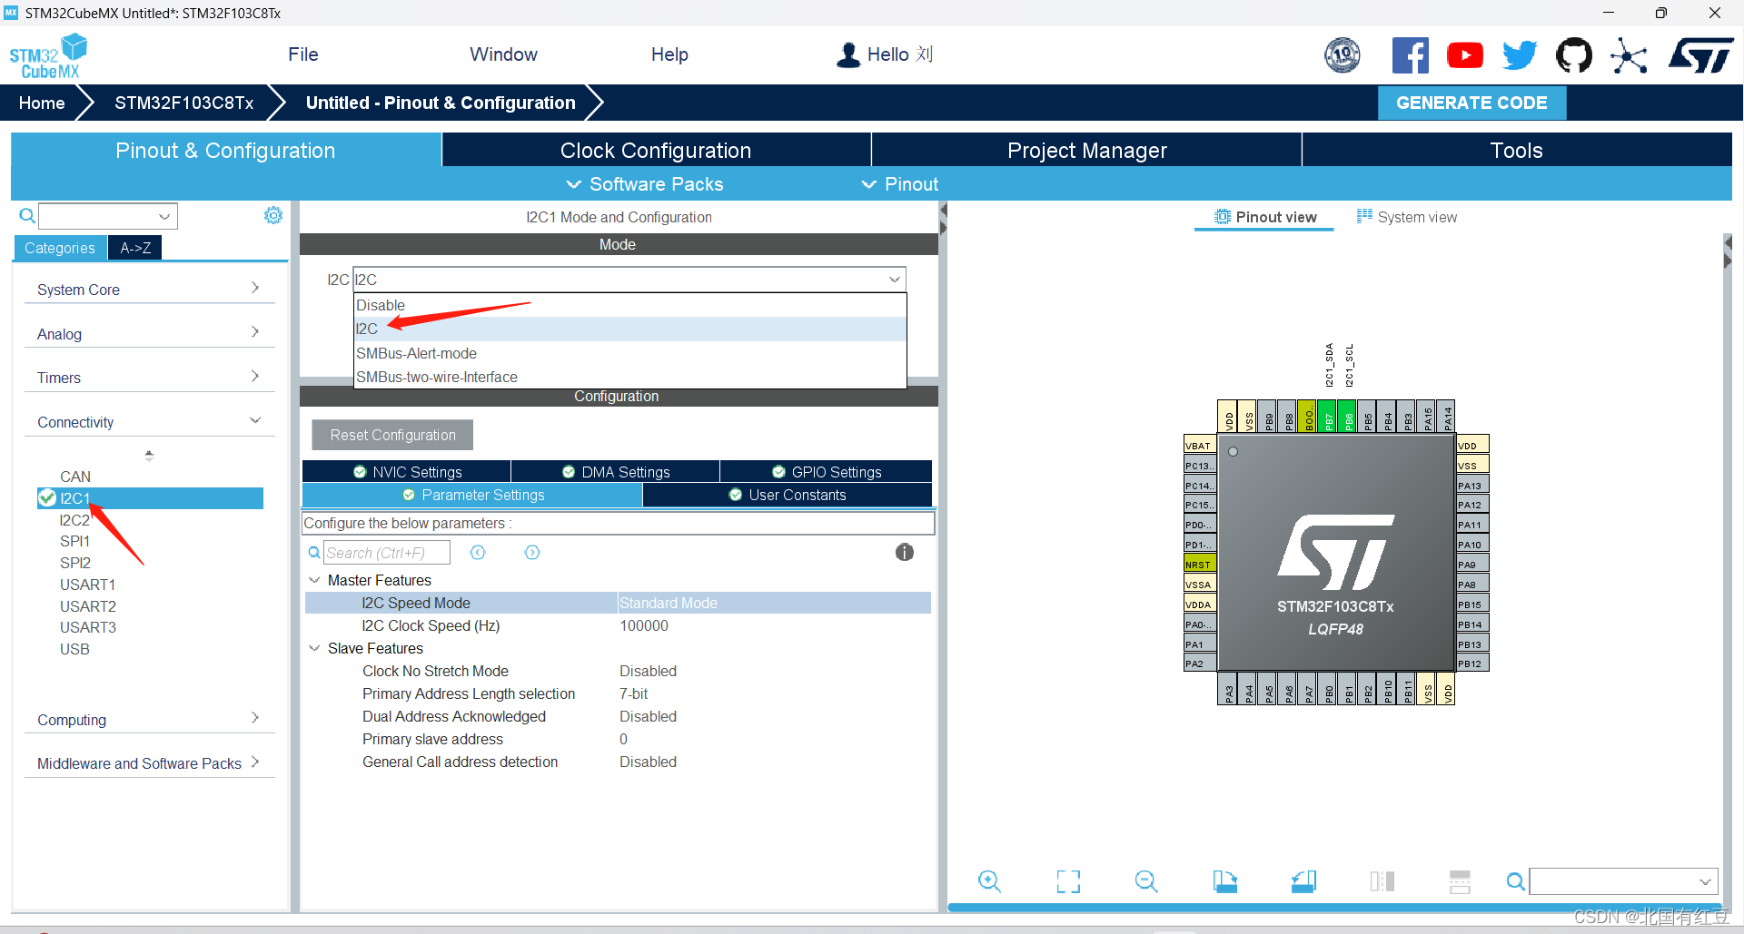The height and width of the screenshot is (934, 1744).
Task: Toggle the I2C1 enabled checkbox
Action: click(46, 497)
